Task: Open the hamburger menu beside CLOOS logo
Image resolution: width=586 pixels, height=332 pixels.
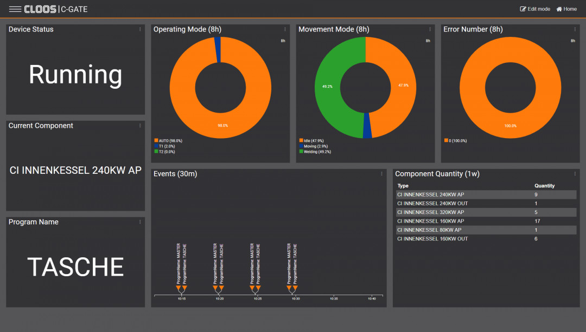Action: (x=15, y=9)
